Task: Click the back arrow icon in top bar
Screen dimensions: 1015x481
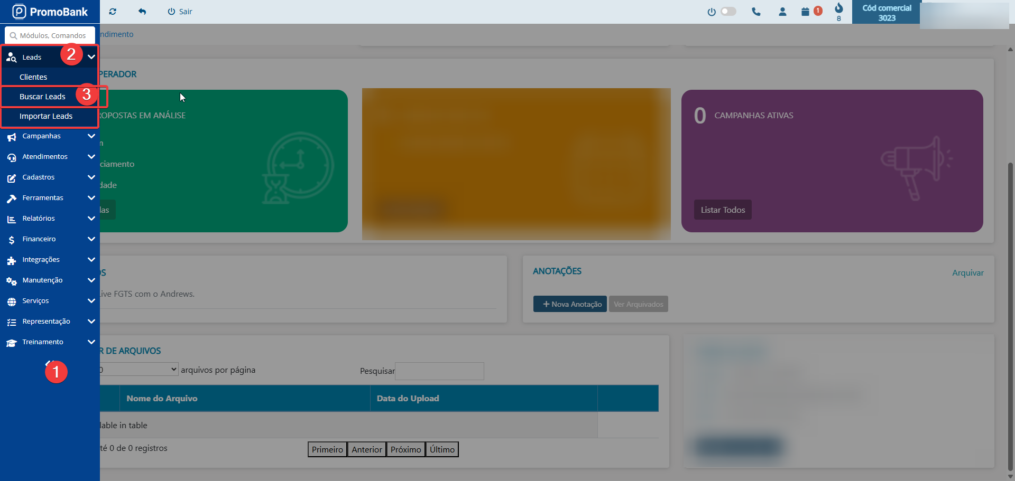Action: (x=142, y=12)
